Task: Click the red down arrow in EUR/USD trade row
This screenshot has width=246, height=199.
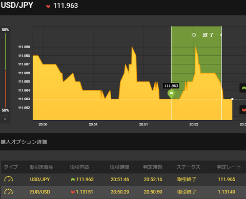Action: click(73, 192)
